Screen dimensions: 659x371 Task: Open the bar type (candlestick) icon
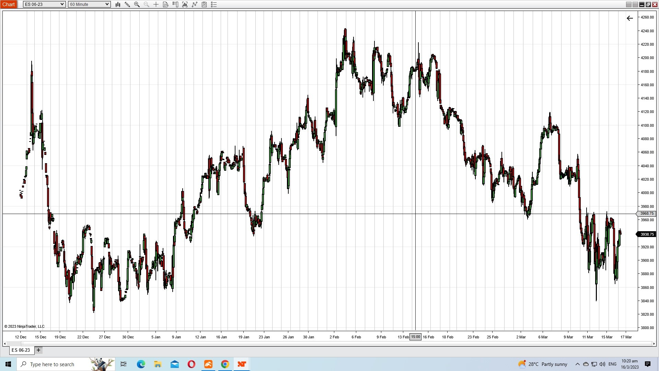(x=118, y=4)
